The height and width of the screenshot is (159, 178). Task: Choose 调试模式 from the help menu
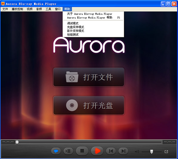coord(93,23)
